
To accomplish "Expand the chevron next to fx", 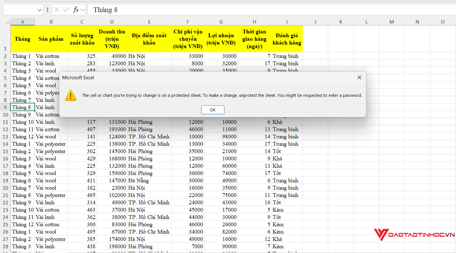I will pyautogui.click(x=83, y=10).
